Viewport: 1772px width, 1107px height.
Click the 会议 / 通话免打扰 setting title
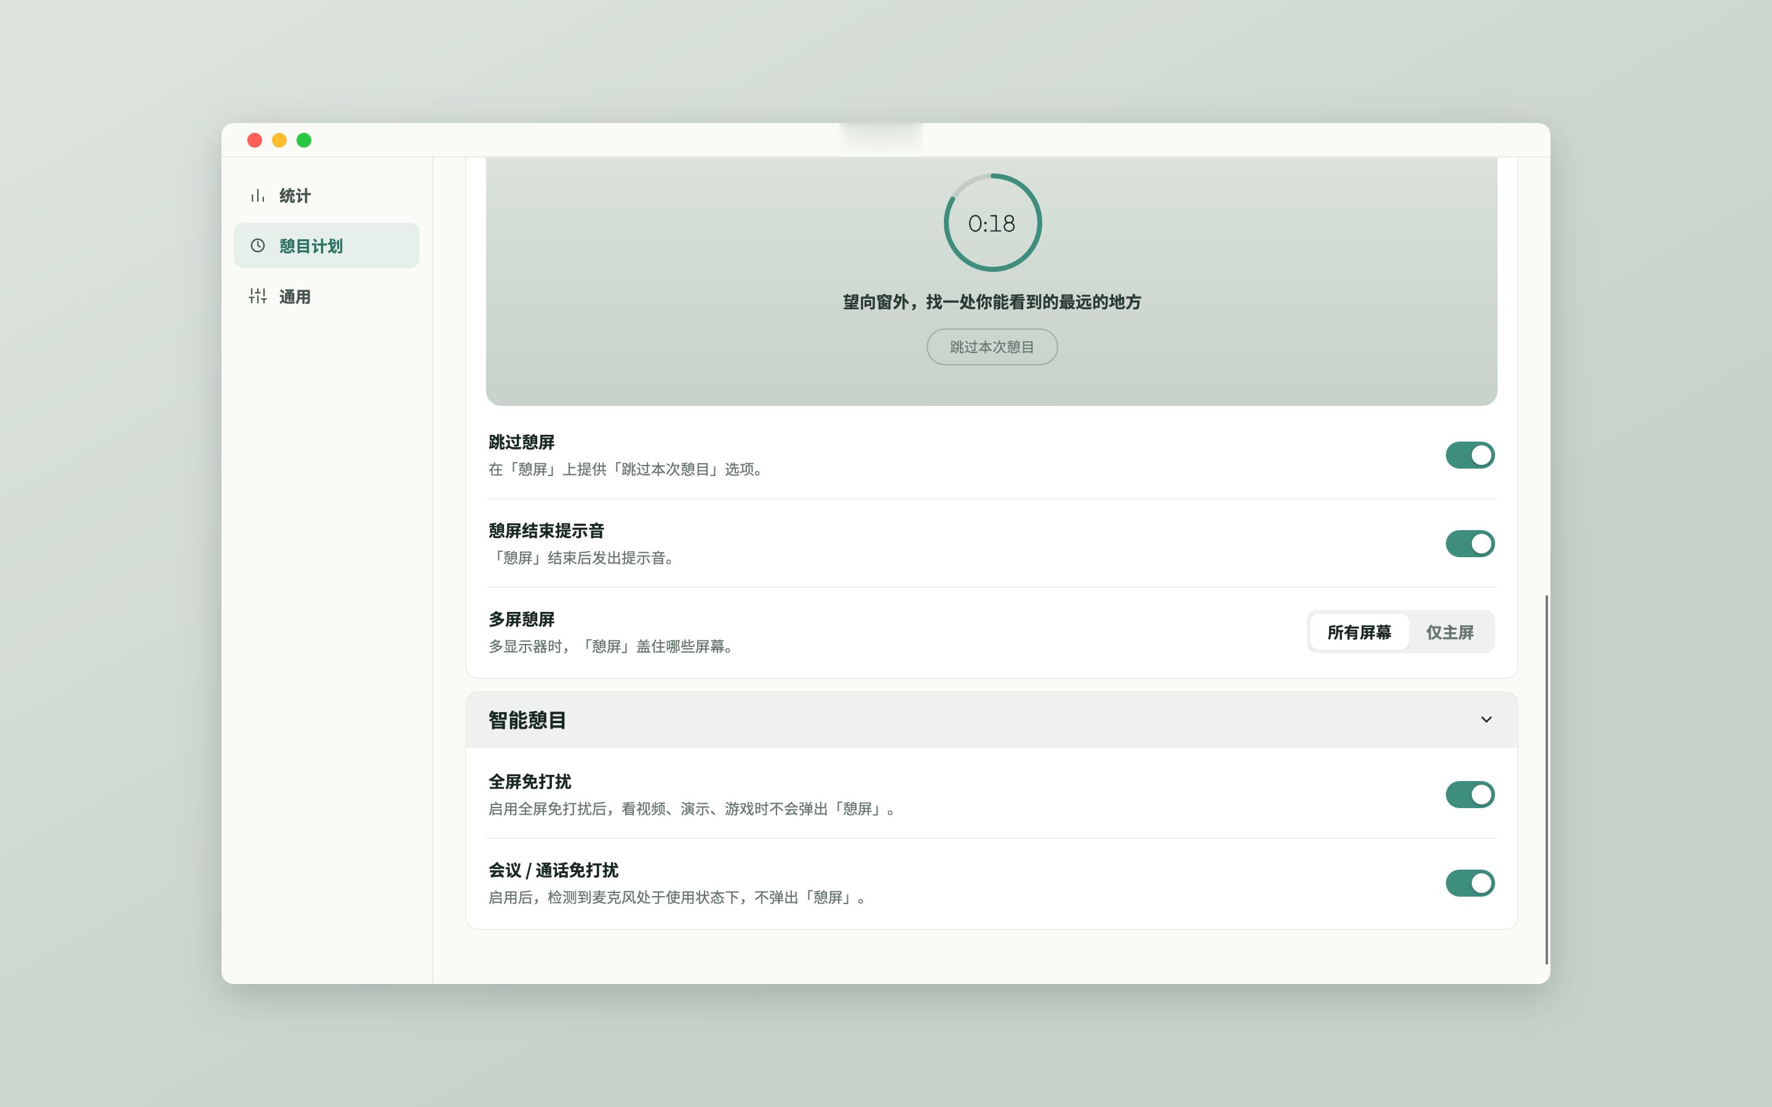click(x=553, y=870)
